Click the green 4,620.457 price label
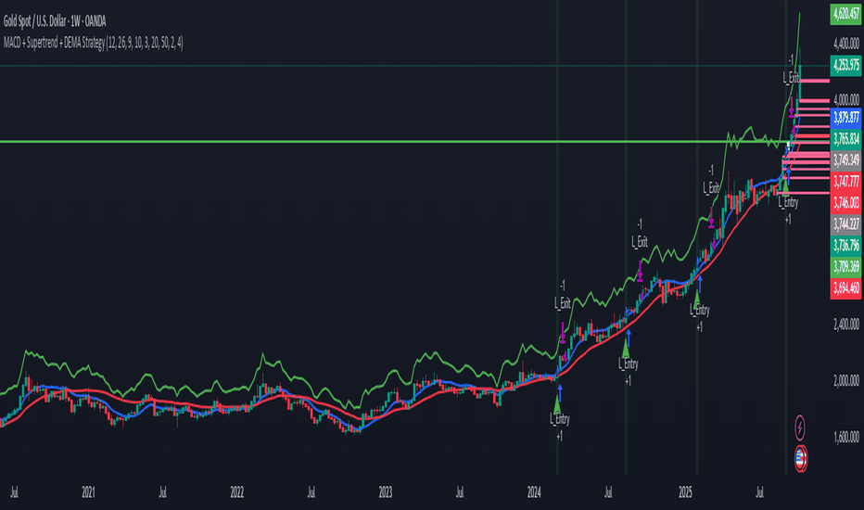This screenshot has height=510, width=864. tap(845, 14)
